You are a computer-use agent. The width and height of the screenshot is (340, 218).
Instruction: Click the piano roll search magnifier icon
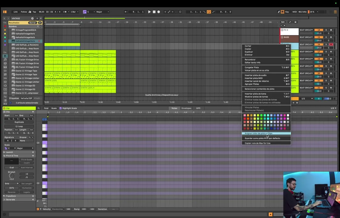point(38,108)
